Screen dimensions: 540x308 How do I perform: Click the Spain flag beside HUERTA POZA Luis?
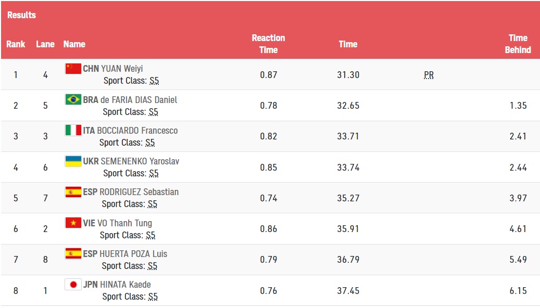click(73, 253)
